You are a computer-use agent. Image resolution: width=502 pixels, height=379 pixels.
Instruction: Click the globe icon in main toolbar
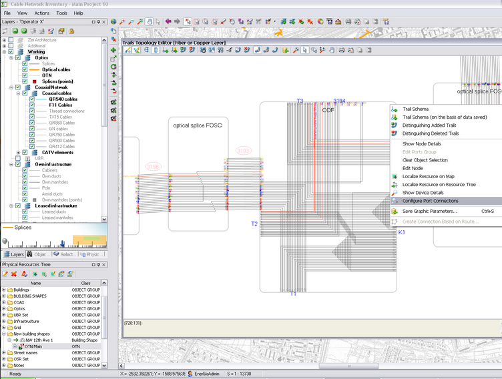click(113, 21)
